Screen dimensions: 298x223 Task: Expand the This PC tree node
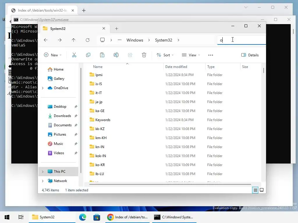(43, 172)
